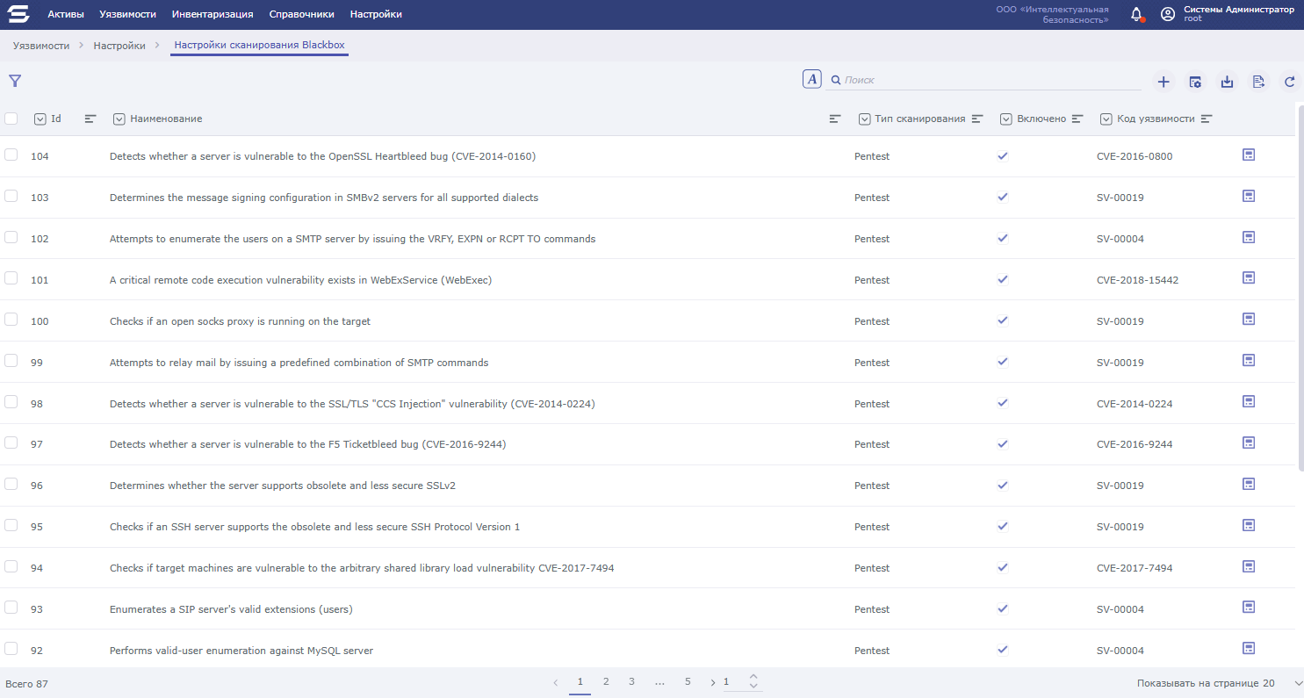Expand the Код уязвимости column dropdown
The height and width of the screenshot is (698, 1304).
[x=1106, y=119]
